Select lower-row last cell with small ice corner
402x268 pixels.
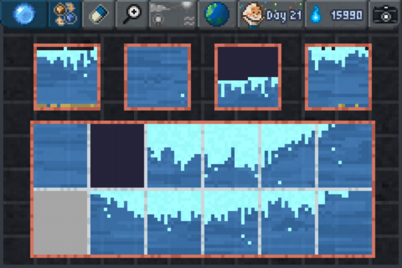pos(345,223)
